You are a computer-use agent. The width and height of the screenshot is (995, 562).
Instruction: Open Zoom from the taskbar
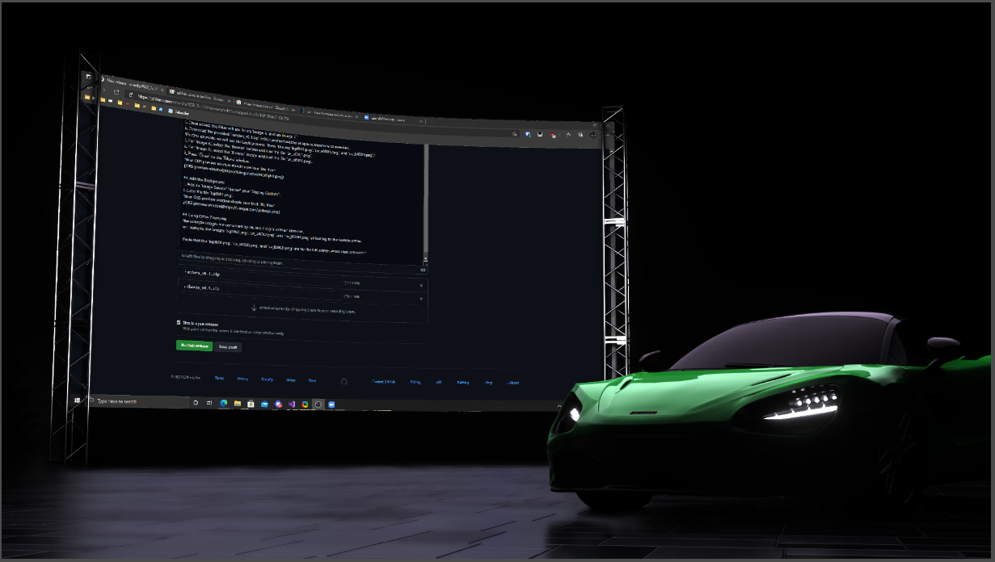pyautogui.click(x=331, y=405)
